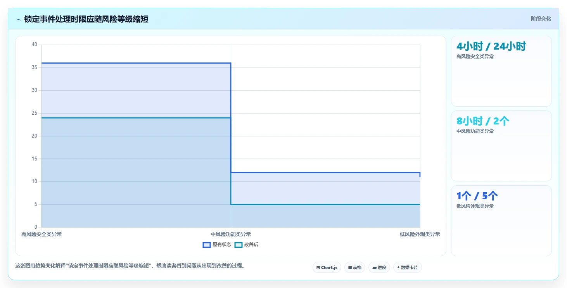
Task: Click the y-axis value 25
Action: [x=34, y=113]
